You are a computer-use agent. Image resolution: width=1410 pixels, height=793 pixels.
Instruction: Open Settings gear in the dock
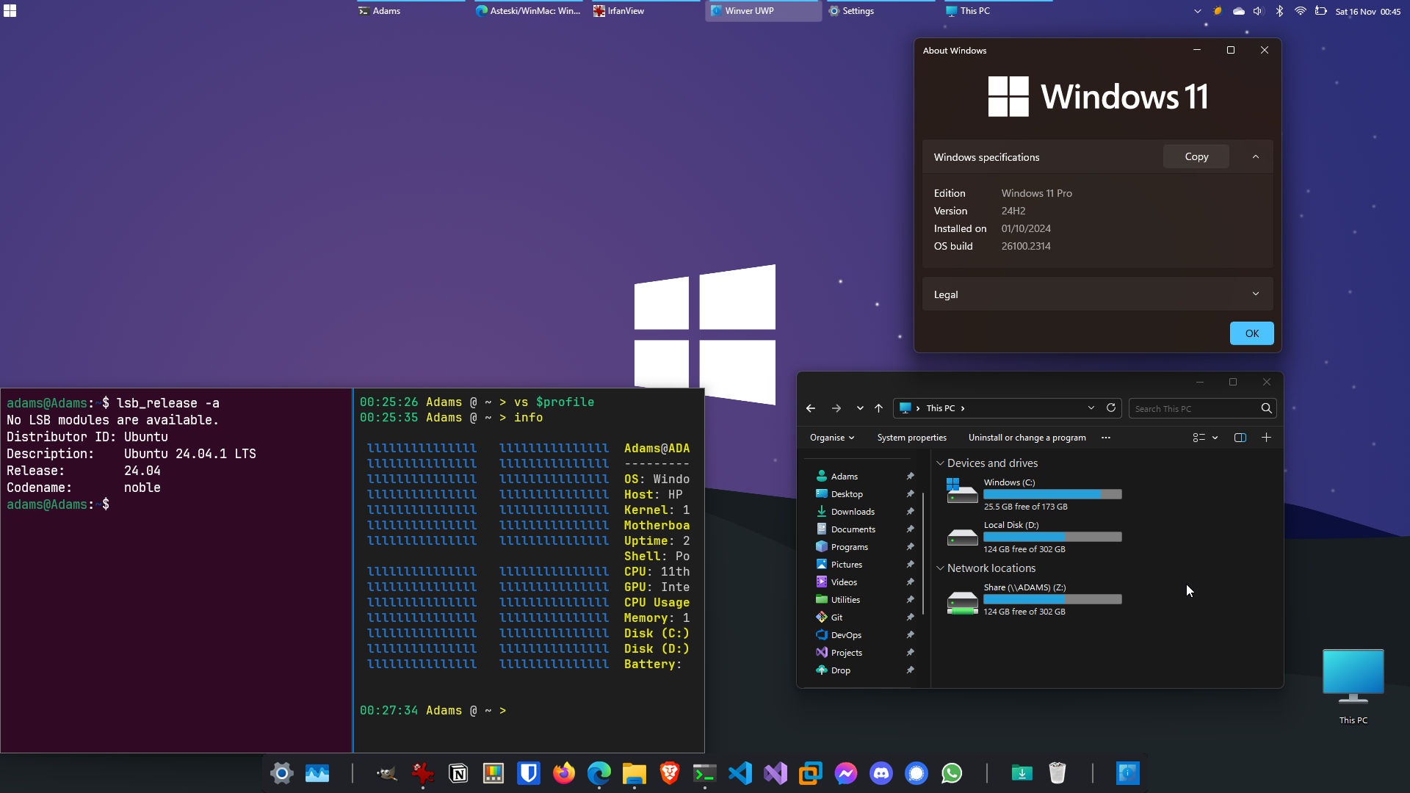click(x=282, y=773)
